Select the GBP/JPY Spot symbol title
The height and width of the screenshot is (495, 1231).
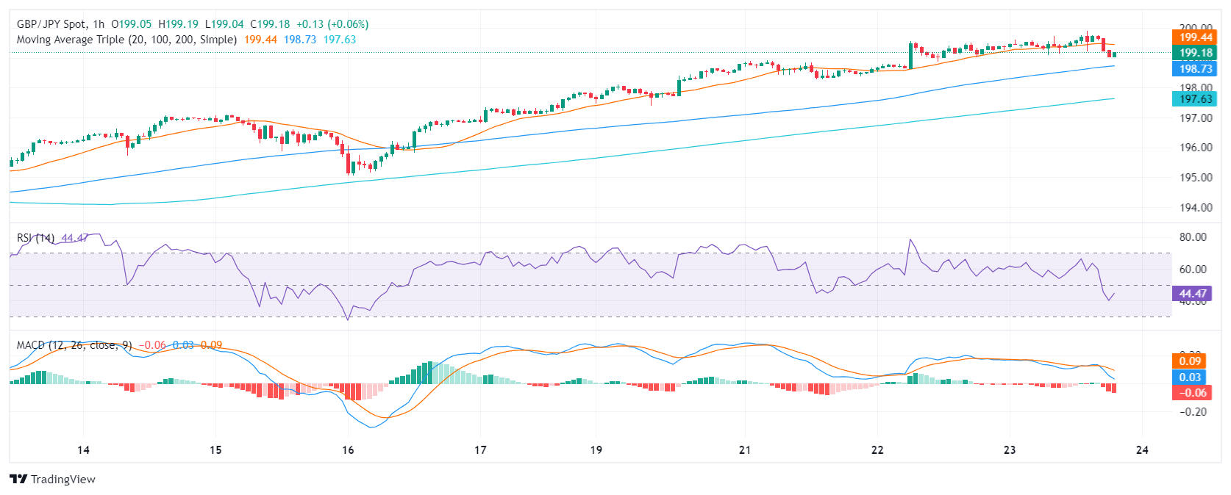pos(60,24)
